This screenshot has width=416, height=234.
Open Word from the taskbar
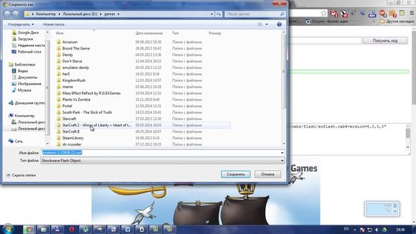[127, 229]
